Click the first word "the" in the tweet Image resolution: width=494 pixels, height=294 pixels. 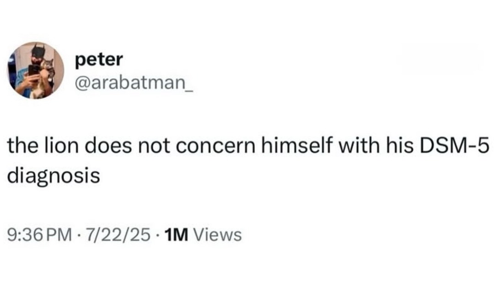point(21,147)
